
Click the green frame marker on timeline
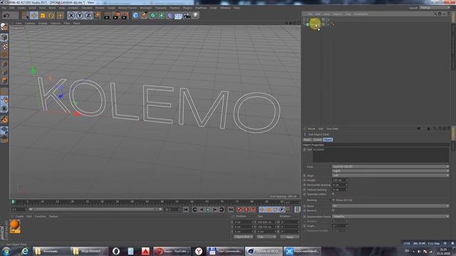pyautogui.click(x=13, y=202)
